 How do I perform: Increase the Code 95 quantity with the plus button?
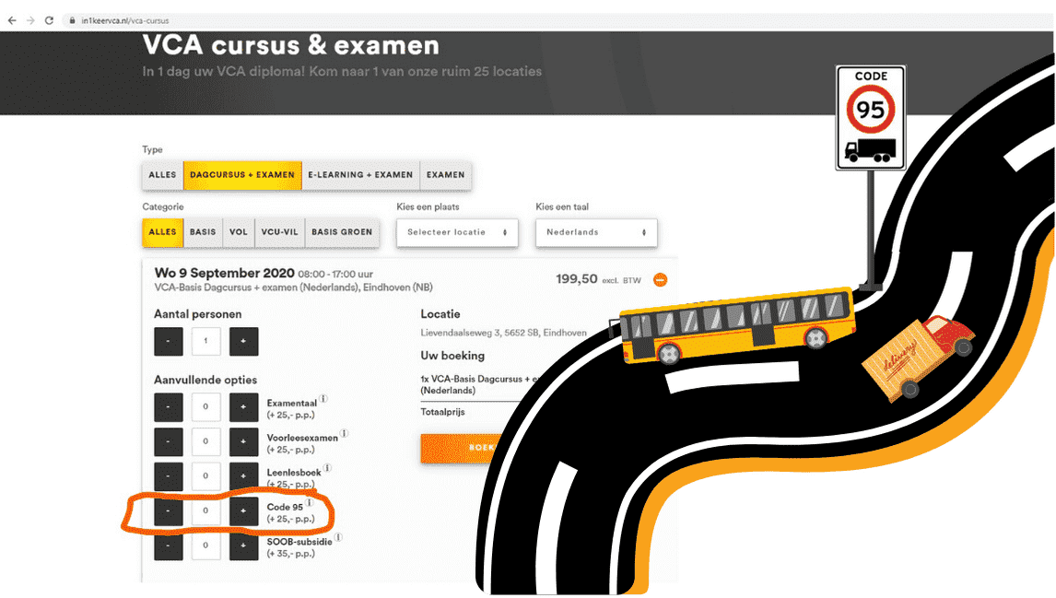[x=243, y=510]
